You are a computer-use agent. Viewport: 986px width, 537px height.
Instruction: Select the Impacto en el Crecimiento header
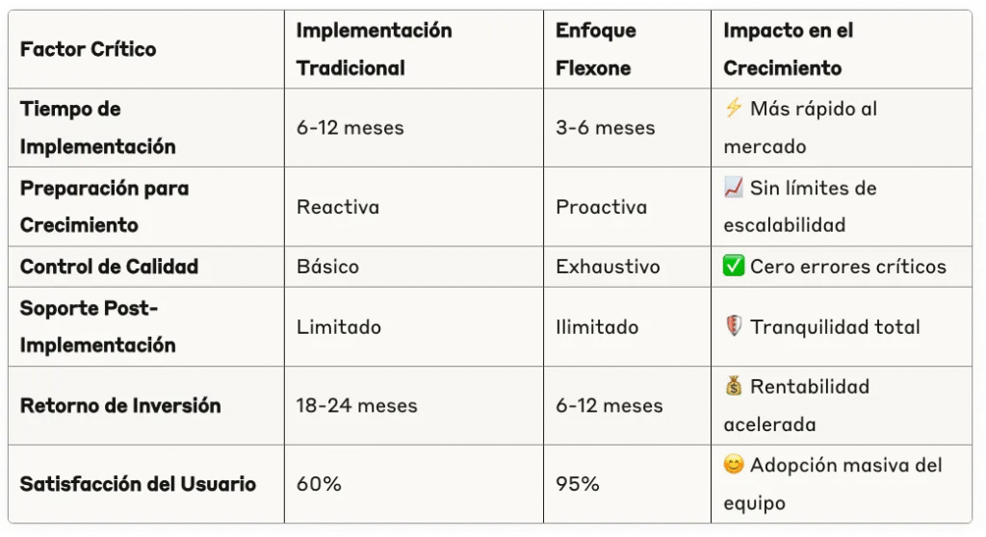coord(789,49)
